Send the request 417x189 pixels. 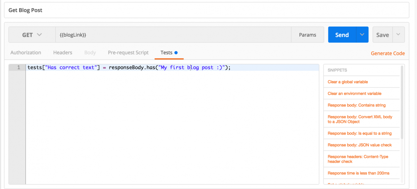(x=342, y=35)
